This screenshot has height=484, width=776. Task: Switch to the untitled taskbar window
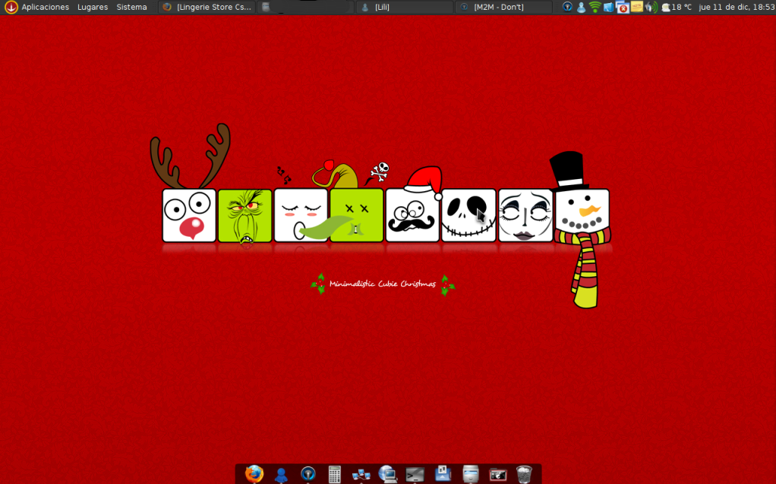coord(305,7)
